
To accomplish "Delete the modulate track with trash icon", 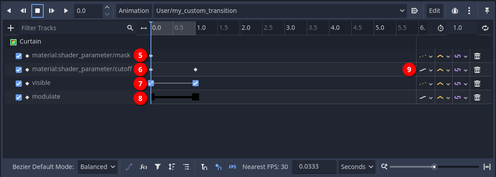I will pyautogui.click(x=477, y=97).
